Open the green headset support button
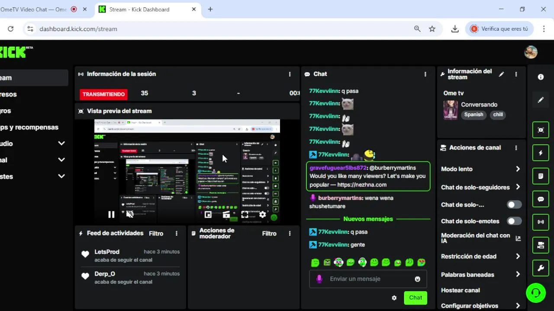Screen dimensions: 554x311 coord(536,293)
